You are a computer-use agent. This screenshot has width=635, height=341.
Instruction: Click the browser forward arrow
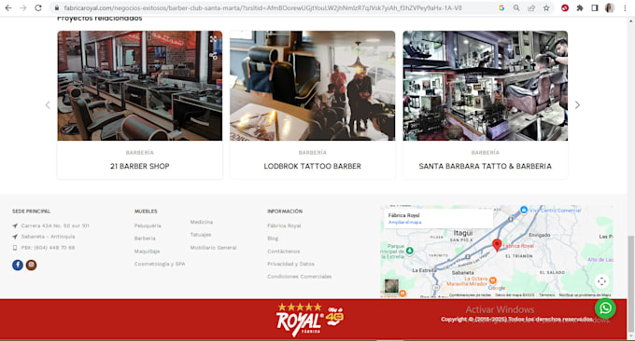pyautogui.click(x=23, y=7)
